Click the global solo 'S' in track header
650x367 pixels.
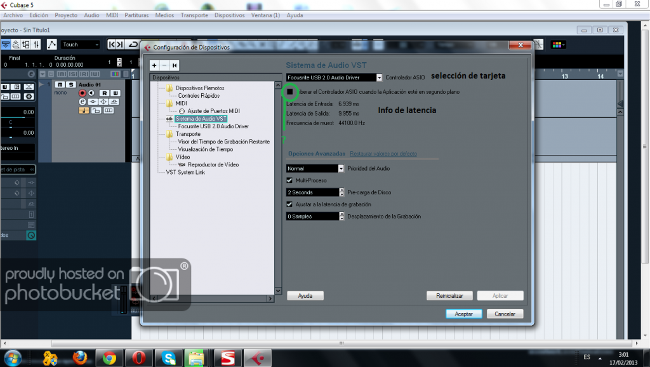73,74
